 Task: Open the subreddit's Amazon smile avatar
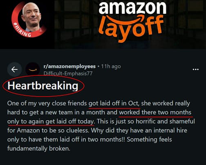[x=32, y=70]
